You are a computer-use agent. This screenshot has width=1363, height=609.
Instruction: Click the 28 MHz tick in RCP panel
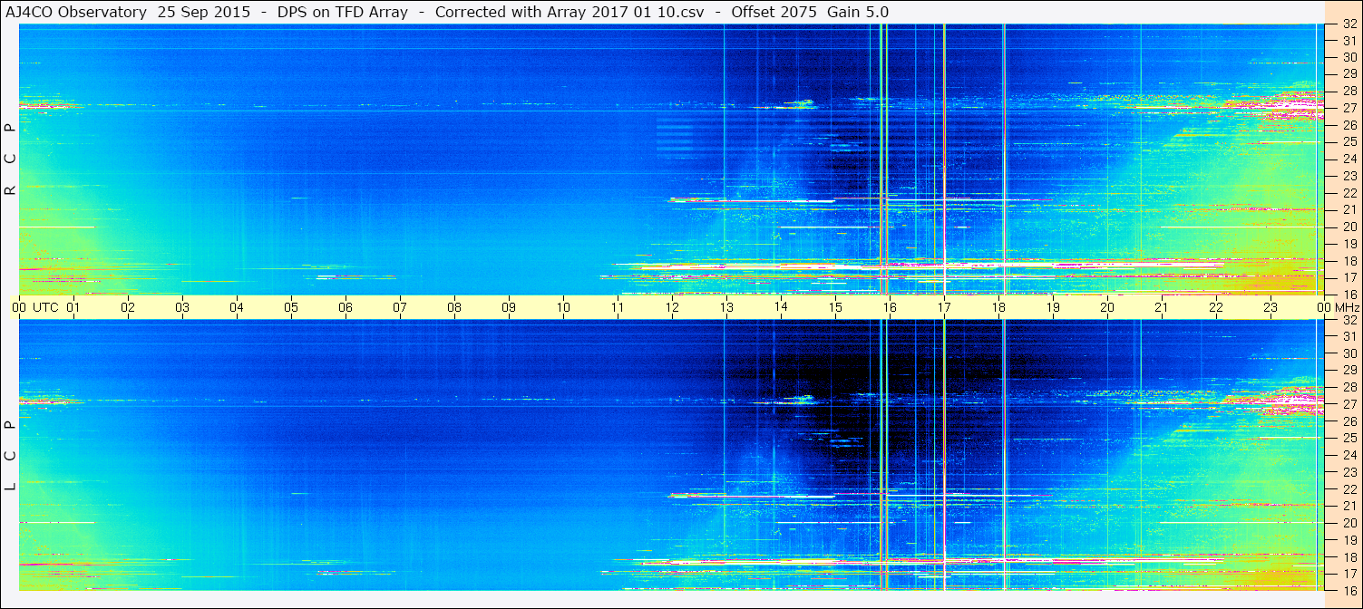(1348, 92)
